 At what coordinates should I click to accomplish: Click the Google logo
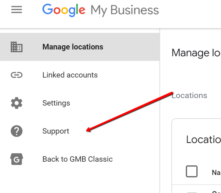(64, 10)
